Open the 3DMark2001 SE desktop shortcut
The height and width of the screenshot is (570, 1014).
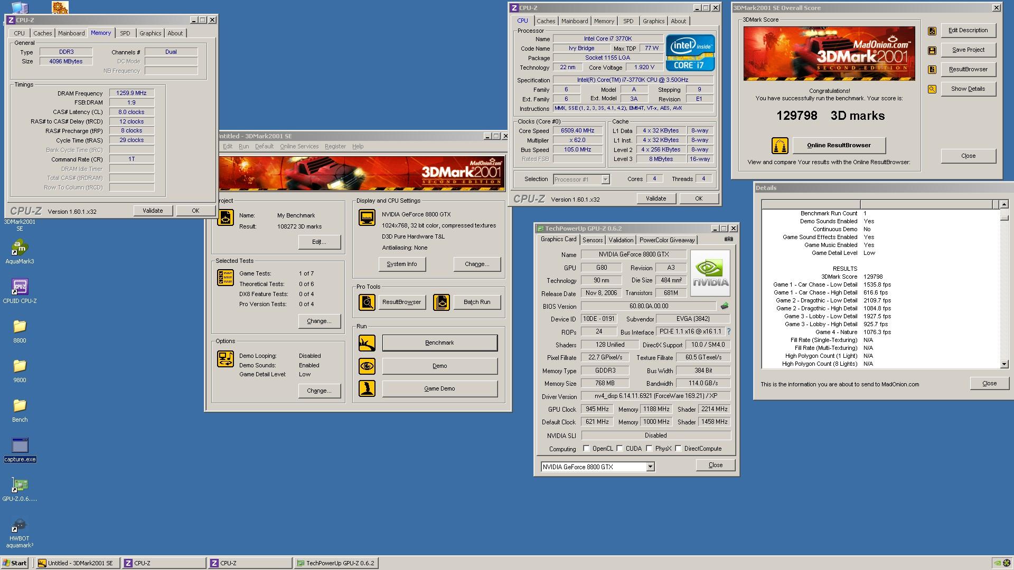20,225
